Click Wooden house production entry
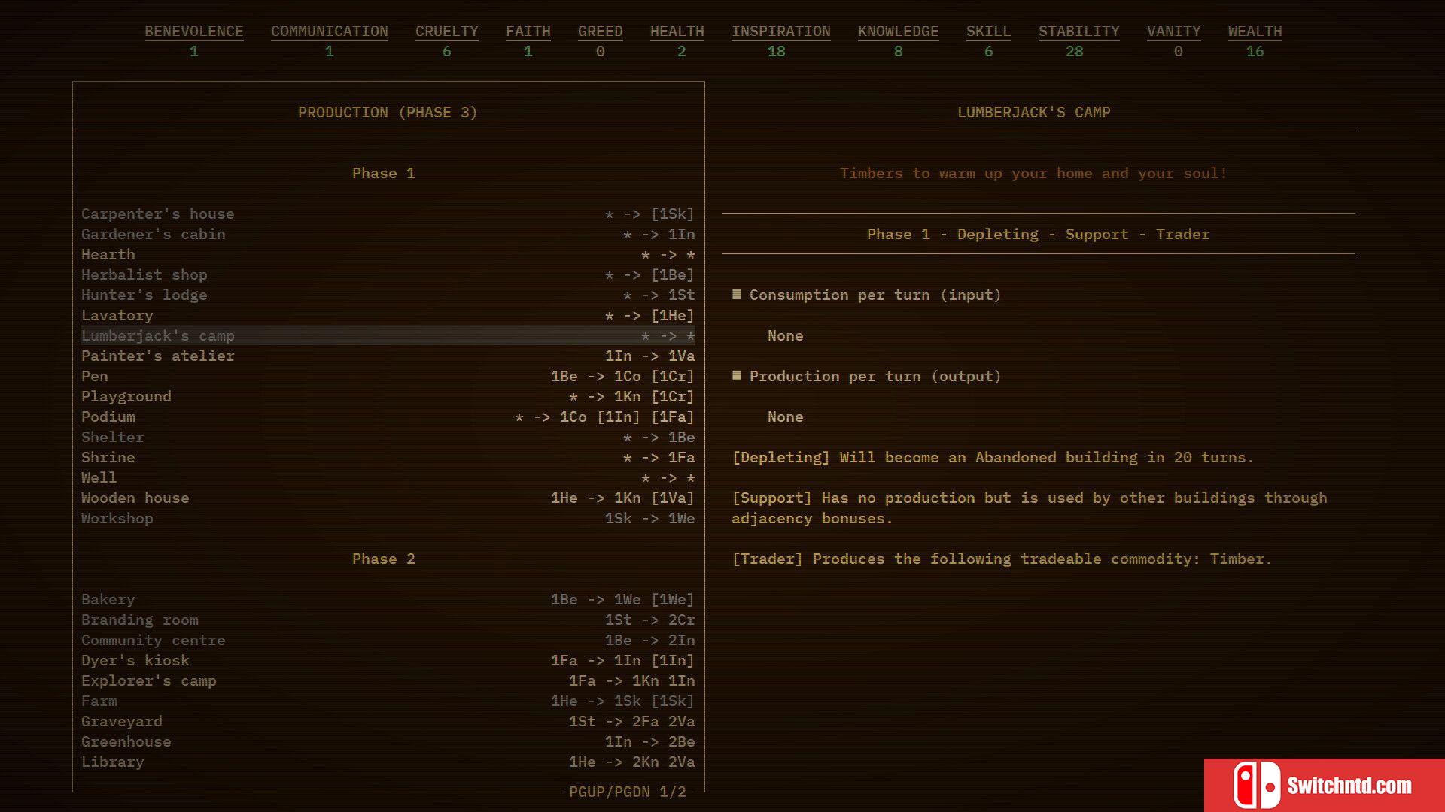The width and height of the screenshot is (1445, 812). coord(387,498)
